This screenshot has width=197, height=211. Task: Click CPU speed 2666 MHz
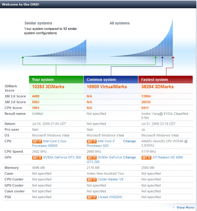coord(94,151)
